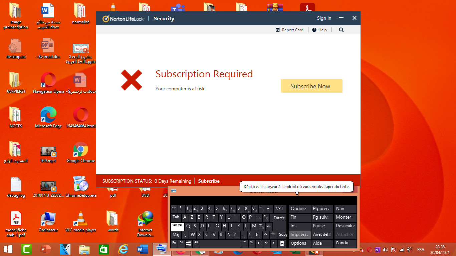
Task: Select the desktop.ini file icon
Action: (16, 48)
